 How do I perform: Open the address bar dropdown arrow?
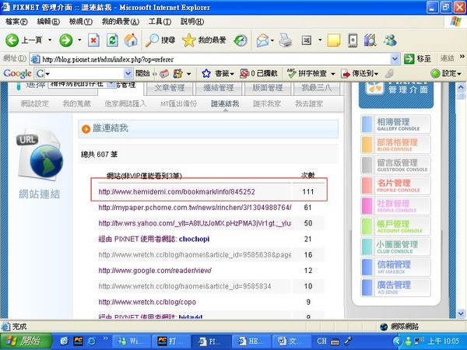click(395, 59)
